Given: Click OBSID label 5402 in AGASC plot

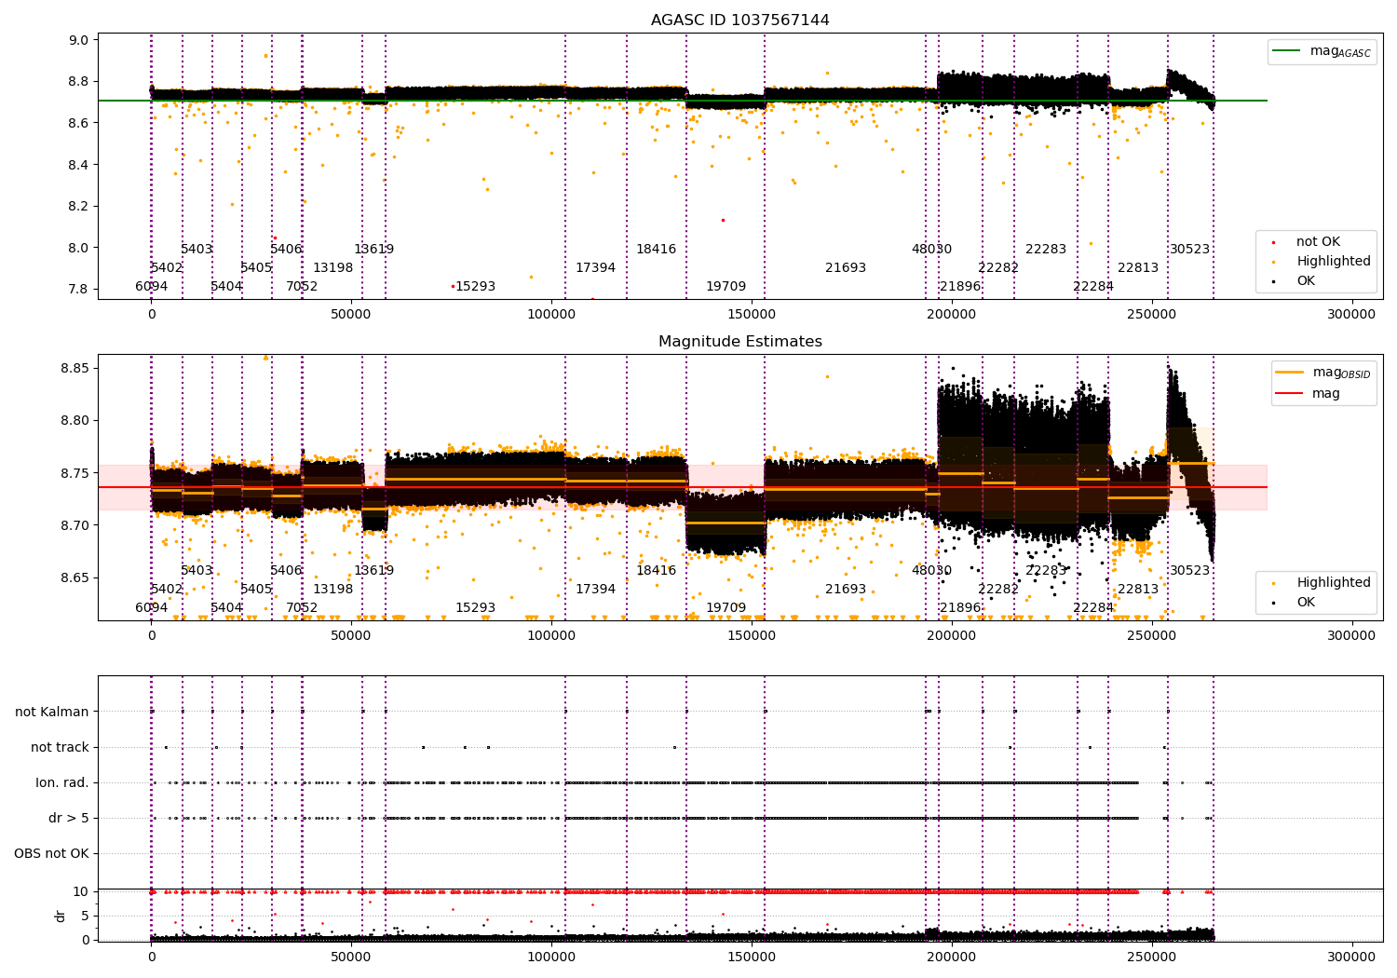Looking at the screenshot, I should click(167, 268).
